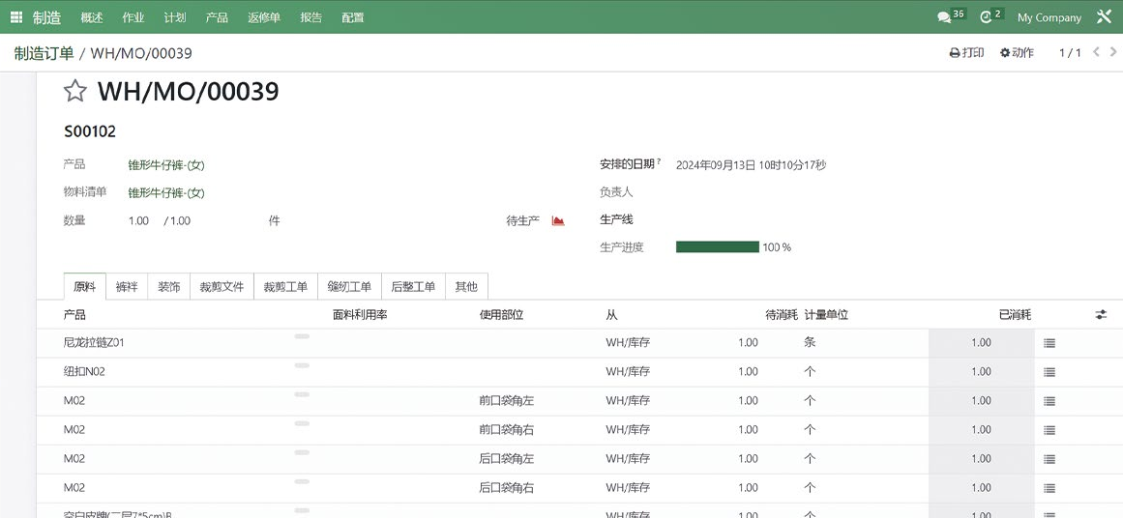Click the scheduled date 2024年09月13日 field
Image resolution: width=1123 pixels, height=518 pixels.
click(751, 165)
